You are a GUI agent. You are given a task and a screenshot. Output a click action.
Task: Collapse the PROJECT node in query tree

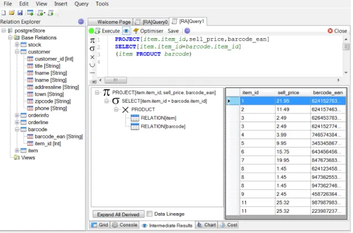(x=97, y=93)
